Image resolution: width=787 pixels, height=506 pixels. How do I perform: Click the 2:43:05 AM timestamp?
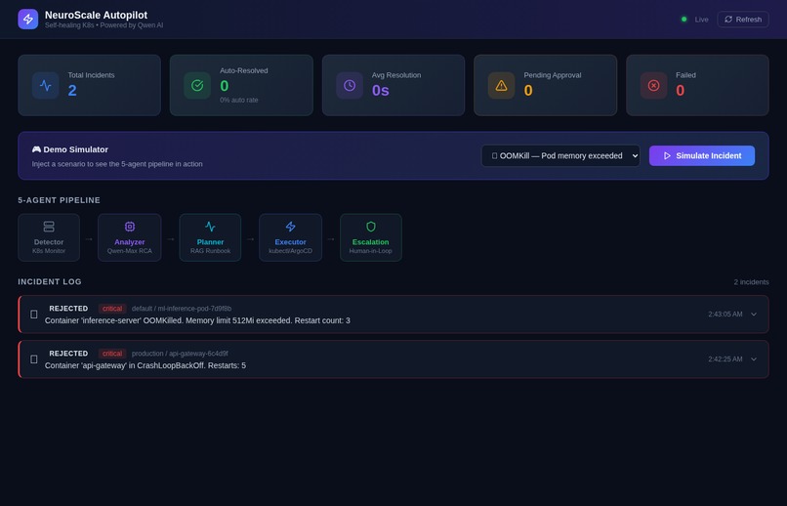click(x=725, y=315)
